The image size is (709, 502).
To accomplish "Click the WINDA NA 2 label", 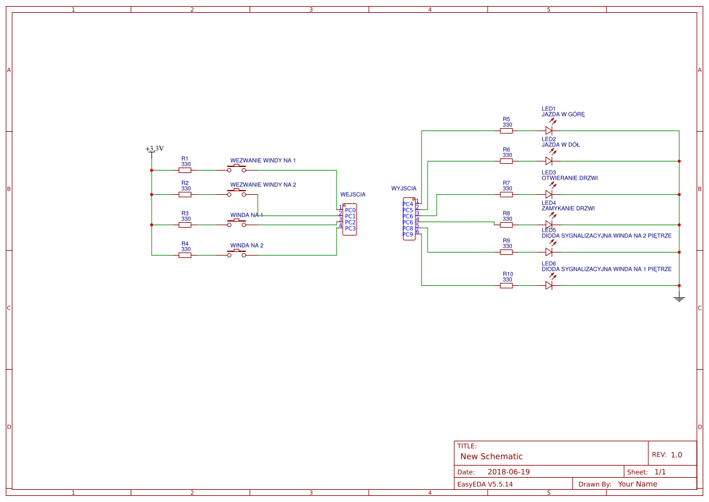I will (x=247, y=246).
